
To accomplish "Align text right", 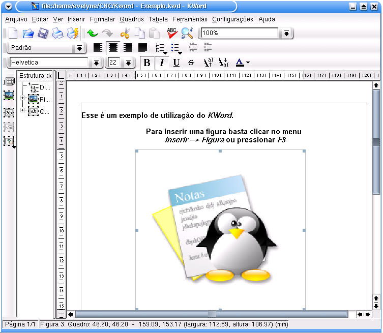I will pos(128,48).
